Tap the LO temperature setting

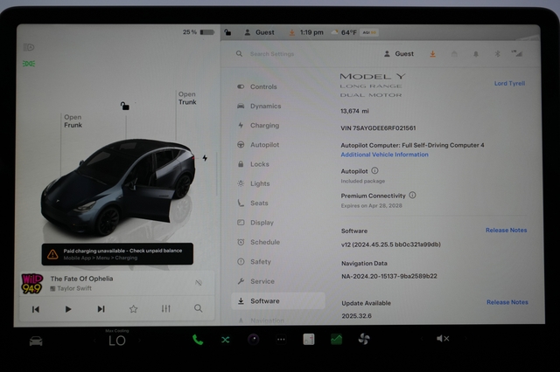(117, 341)
